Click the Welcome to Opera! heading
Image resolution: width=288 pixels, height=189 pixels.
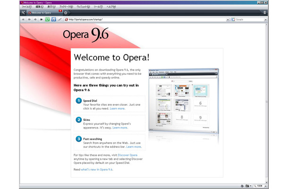tap(112, 57)
